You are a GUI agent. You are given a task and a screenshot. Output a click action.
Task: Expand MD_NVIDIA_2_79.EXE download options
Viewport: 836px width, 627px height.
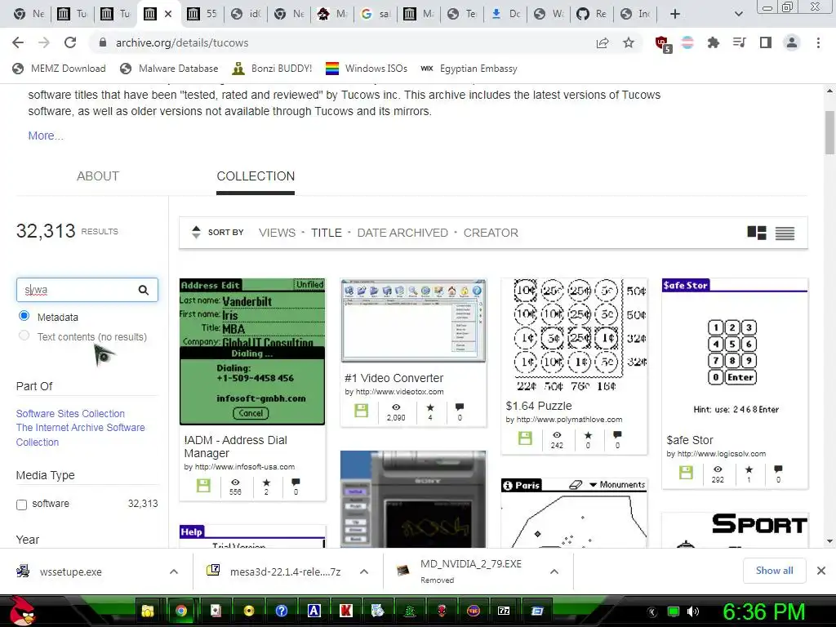click(x=554, y=571)
